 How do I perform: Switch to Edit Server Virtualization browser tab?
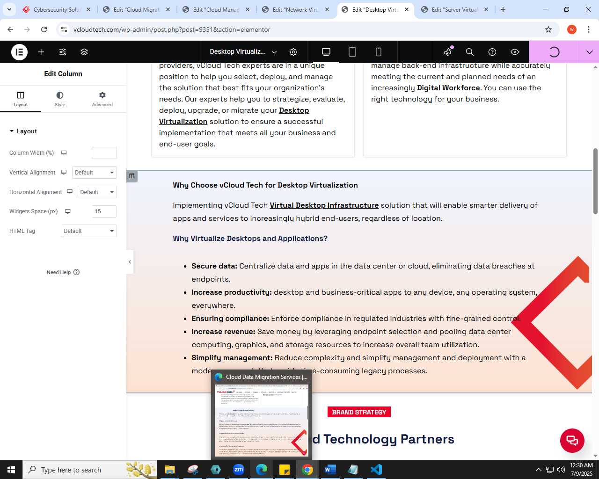[454, 9]
